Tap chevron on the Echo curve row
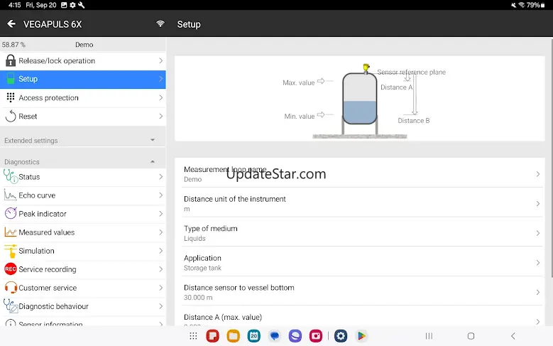Screen dimensions: 553x346 click(x=161, y=195)
